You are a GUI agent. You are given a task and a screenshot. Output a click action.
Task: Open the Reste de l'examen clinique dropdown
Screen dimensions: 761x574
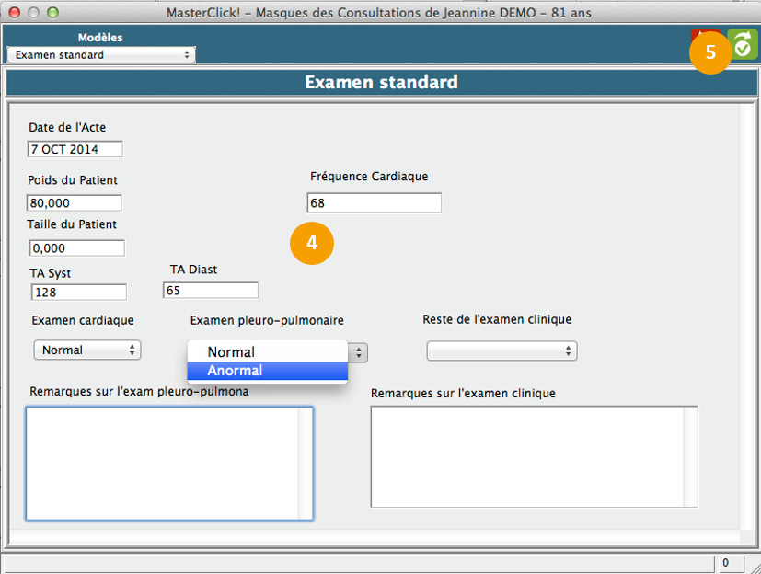pos(502,351)
